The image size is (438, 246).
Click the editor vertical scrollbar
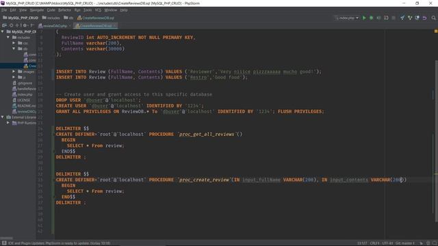click(436, 141)
